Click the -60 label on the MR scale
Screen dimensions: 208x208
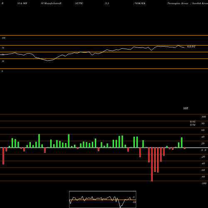(x=203, y=170)
